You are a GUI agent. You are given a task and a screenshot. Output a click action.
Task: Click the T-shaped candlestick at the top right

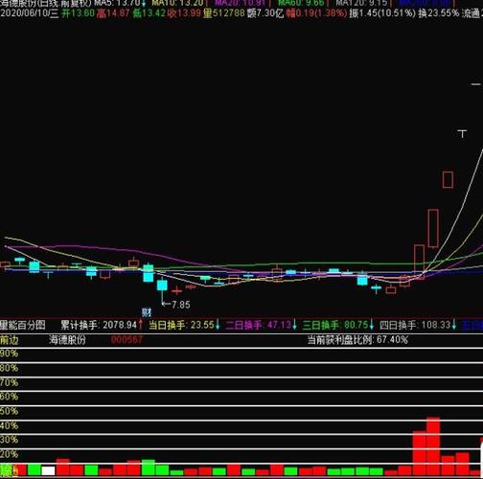point(462,133)
